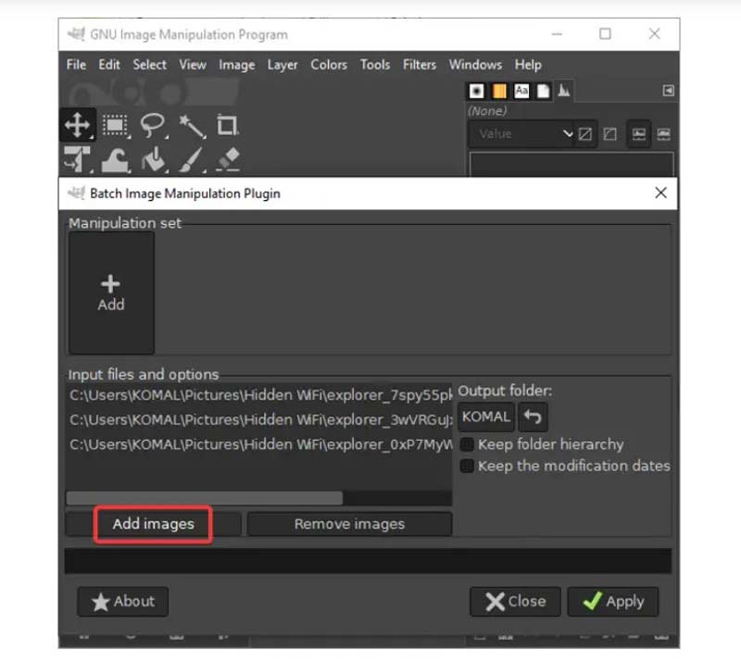Screen dimensions: 741x660
Task: Select the Crop tool
Action: (227, 126)
